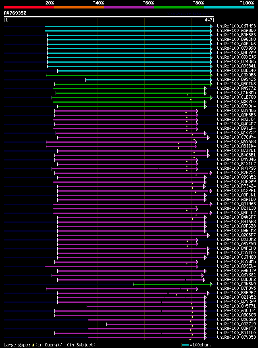
Task: Select the UniRef100_Q8GTK8 label
Action: tap(236, 84)
